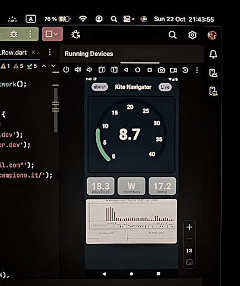Tap the W direction tile
This screenshot has height=286, width=240.
tap(131, 186)
